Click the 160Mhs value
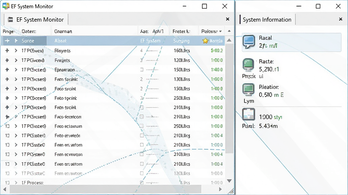The height and width of the screenshot is (195, 348). tap(182, 51)
